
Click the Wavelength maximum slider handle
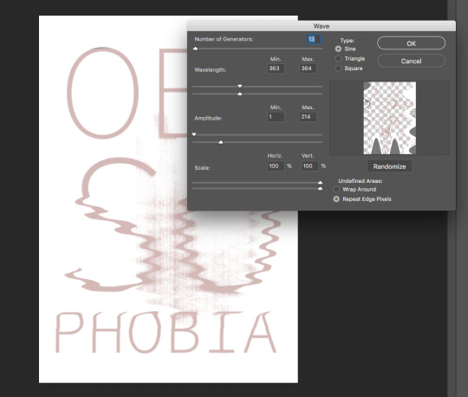[x=240, y=94]
